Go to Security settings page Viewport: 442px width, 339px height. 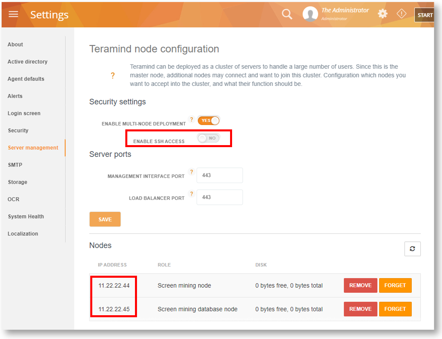click(18, 131)
